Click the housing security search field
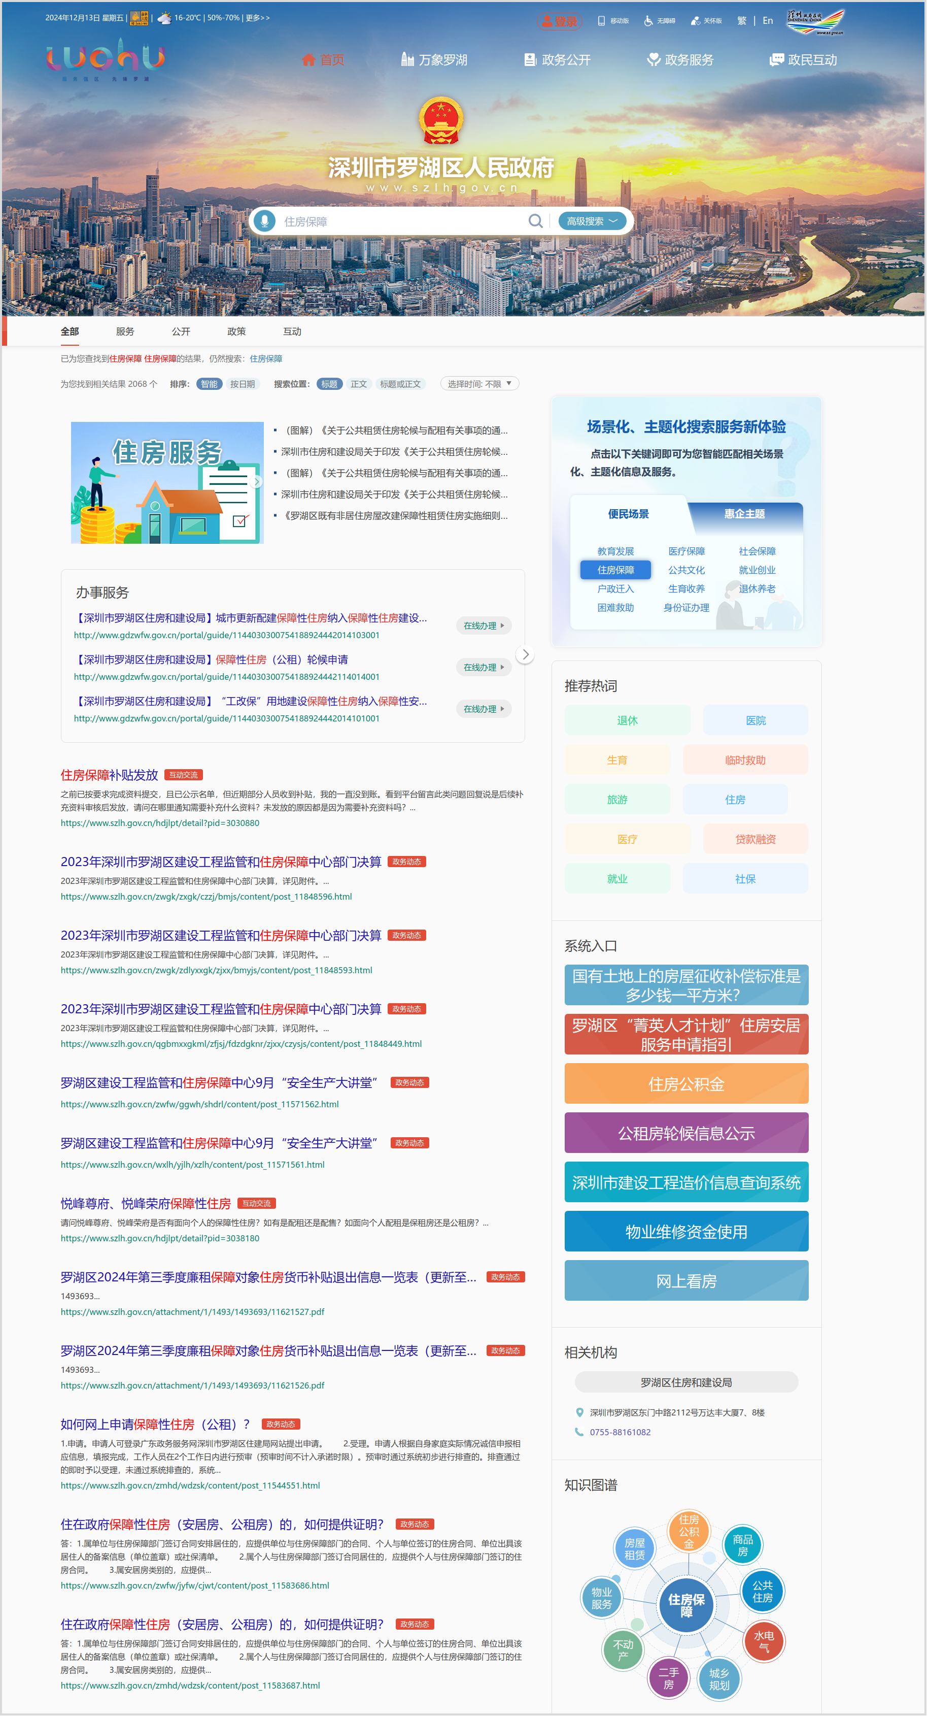 [400, 221]
